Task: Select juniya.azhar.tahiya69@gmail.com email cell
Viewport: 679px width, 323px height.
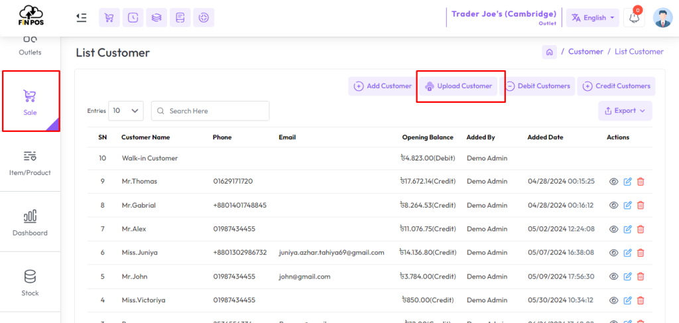Action: click(332, 253)
